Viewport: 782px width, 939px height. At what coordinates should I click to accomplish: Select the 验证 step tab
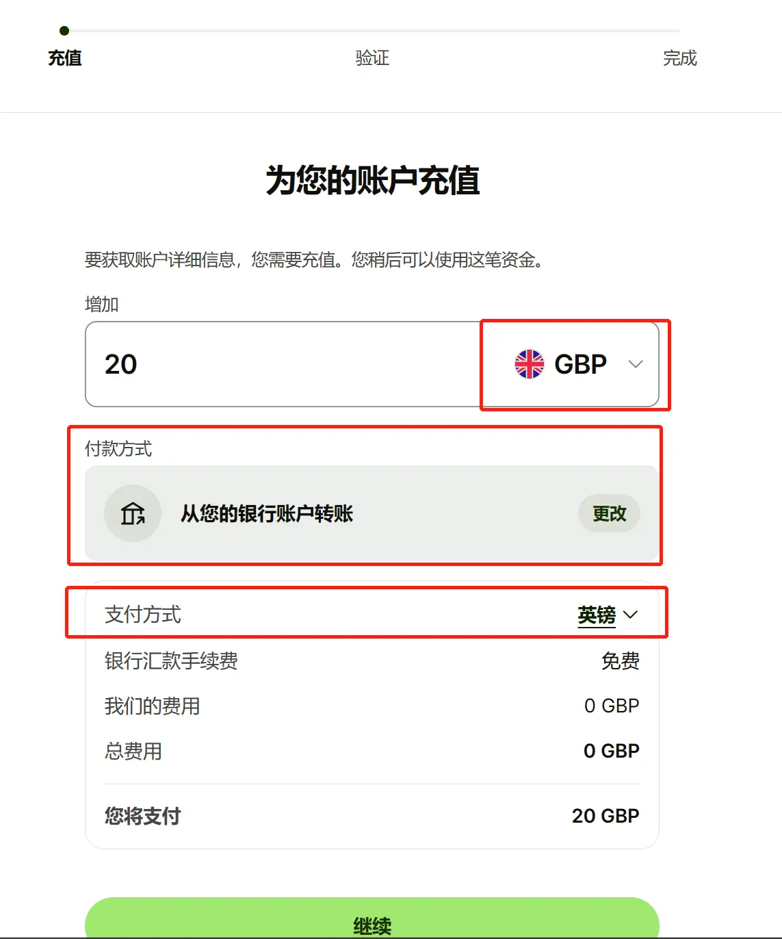(x=372, y=58)
